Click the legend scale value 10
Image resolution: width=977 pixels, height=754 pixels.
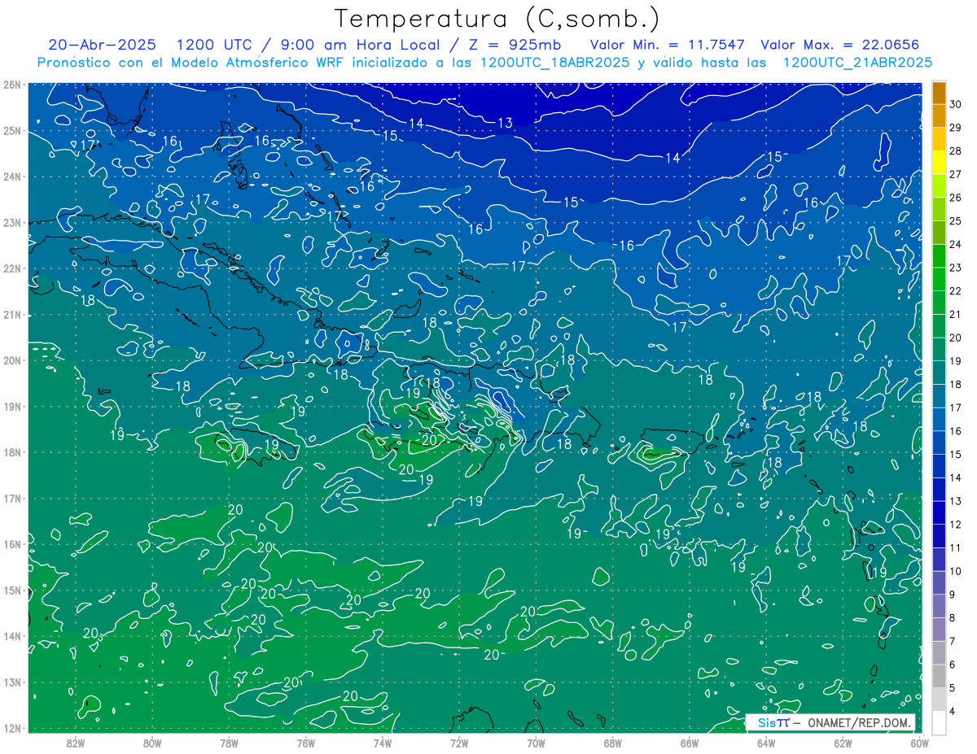pyautogui.click(x=956, y=572)
